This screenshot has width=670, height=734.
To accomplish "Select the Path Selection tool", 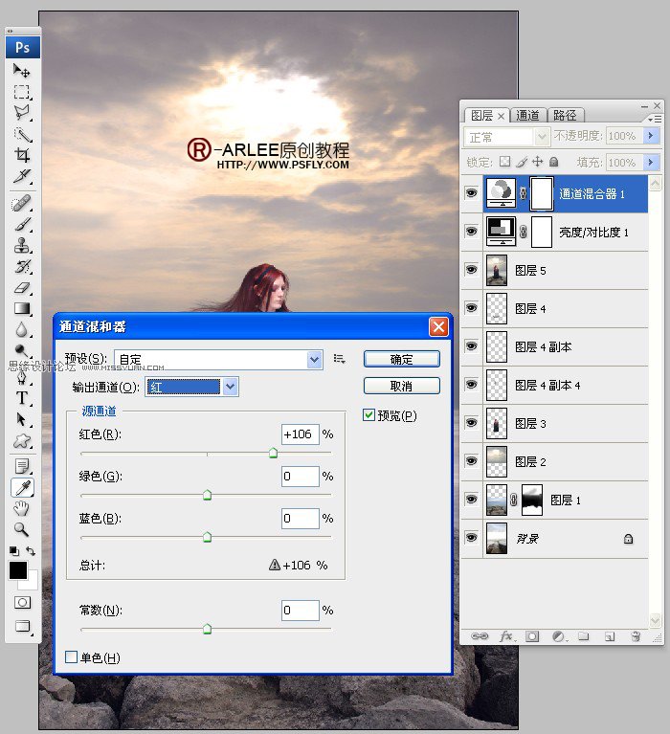I will tap(21, 419).
